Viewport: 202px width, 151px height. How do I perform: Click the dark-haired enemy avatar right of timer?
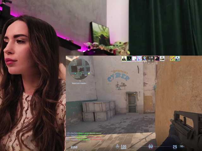click(157, 59)
